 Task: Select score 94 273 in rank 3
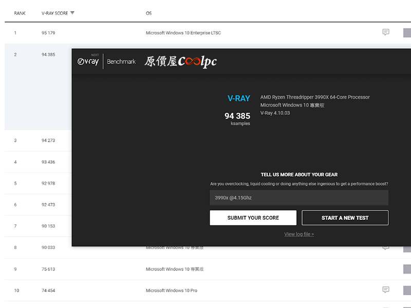(x=48, y=140)
